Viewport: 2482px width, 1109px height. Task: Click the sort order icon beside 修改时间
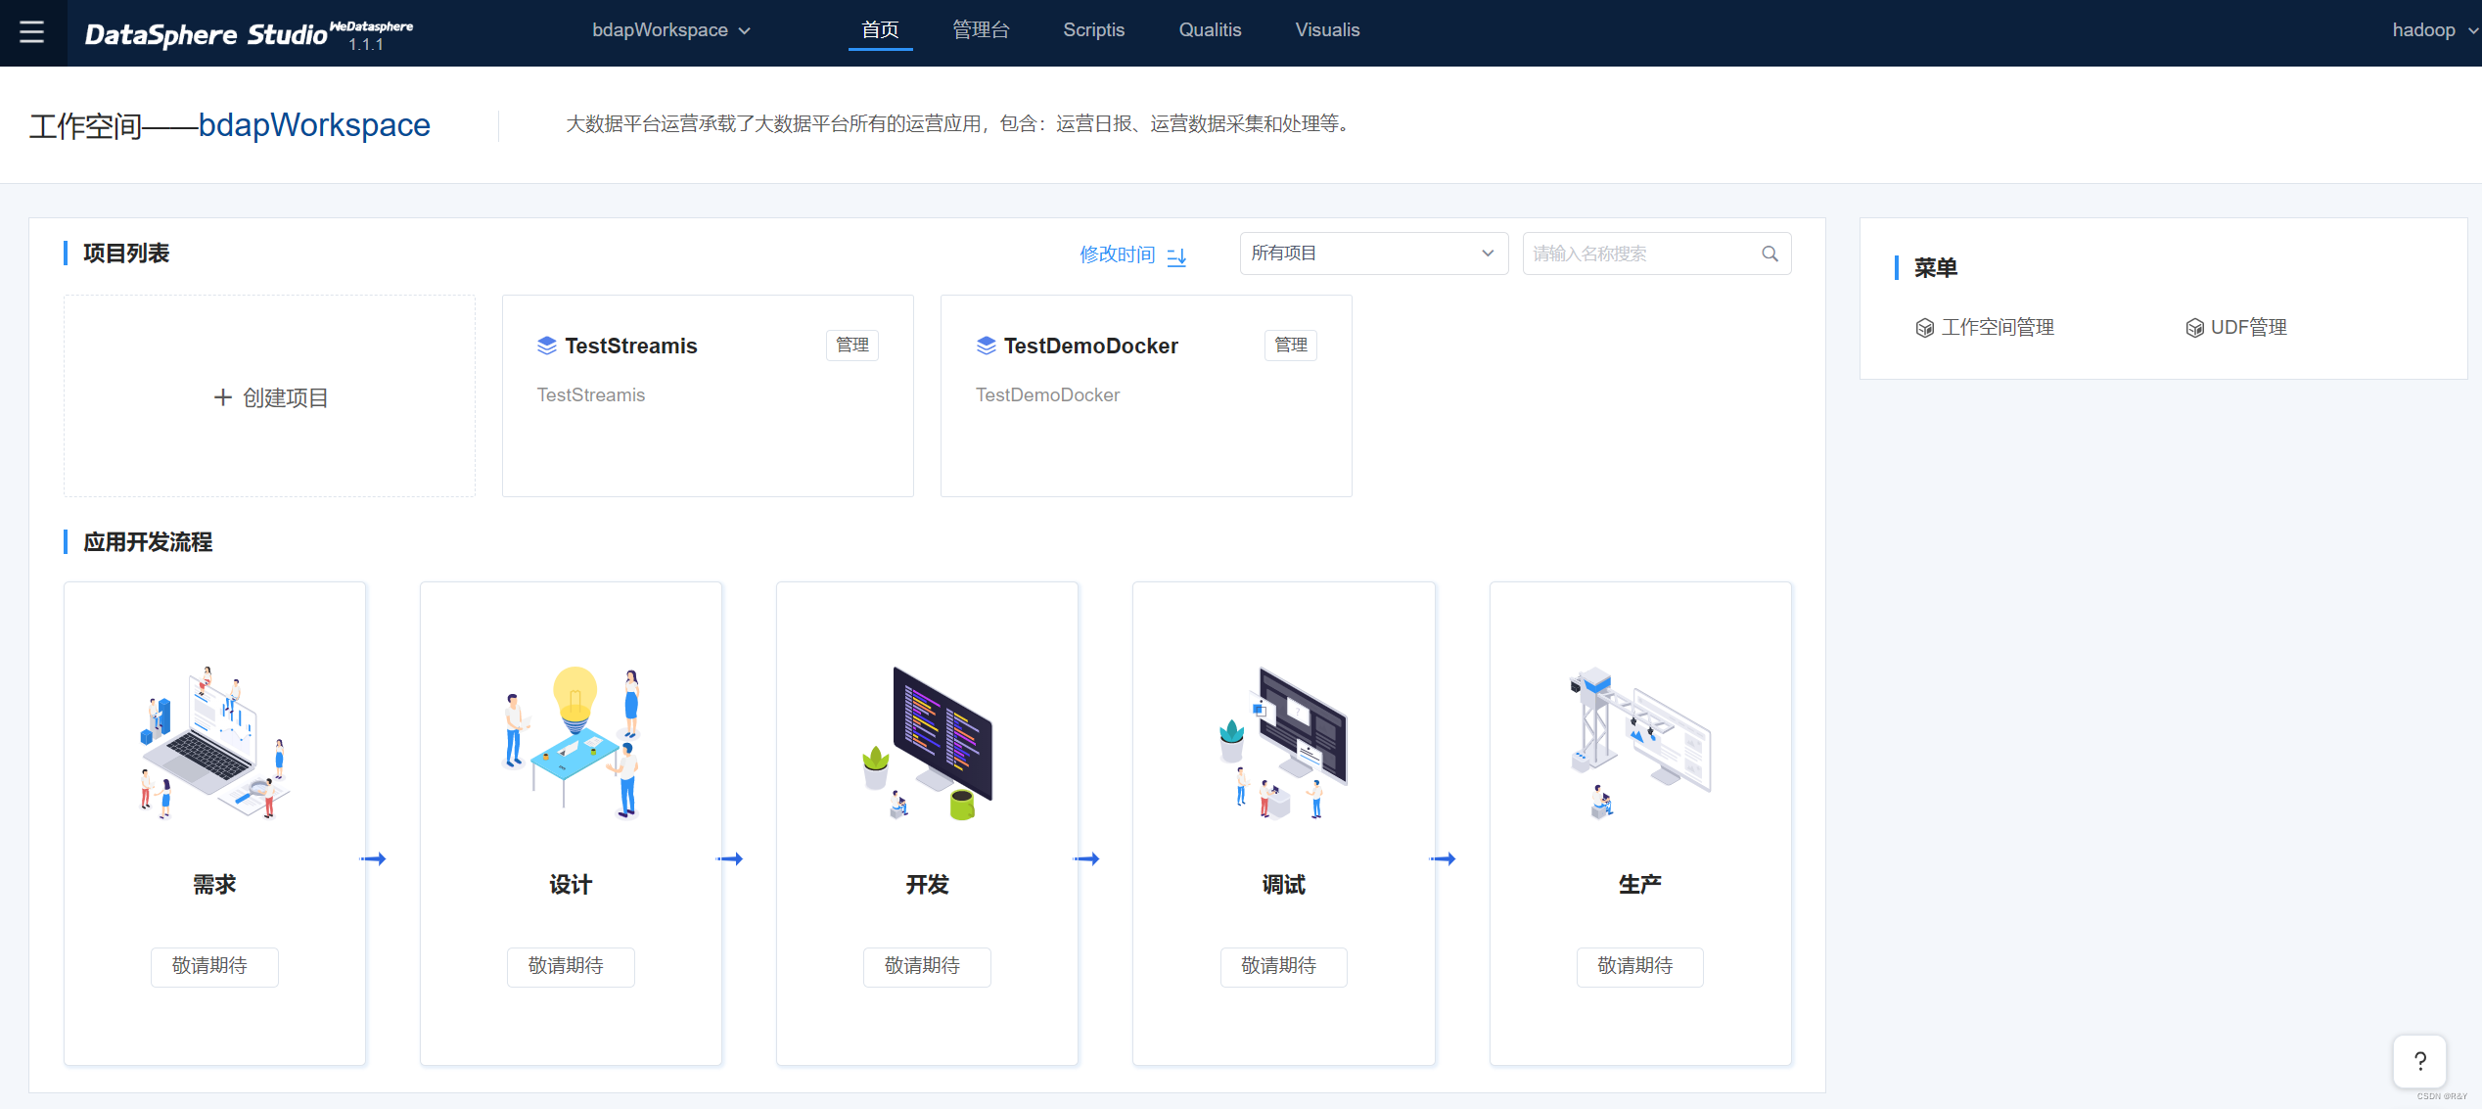tap(1176, 256)
